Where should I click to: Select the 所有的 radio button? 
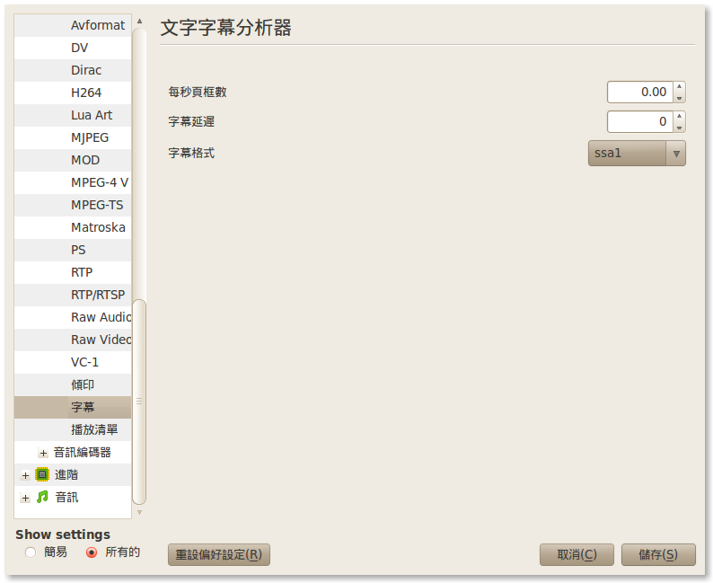click(92, 552)
